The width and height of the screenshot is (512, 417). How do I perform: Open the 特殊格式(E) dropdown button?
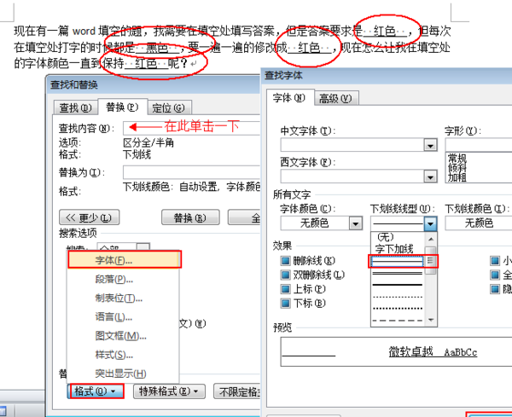coord(169,391)
